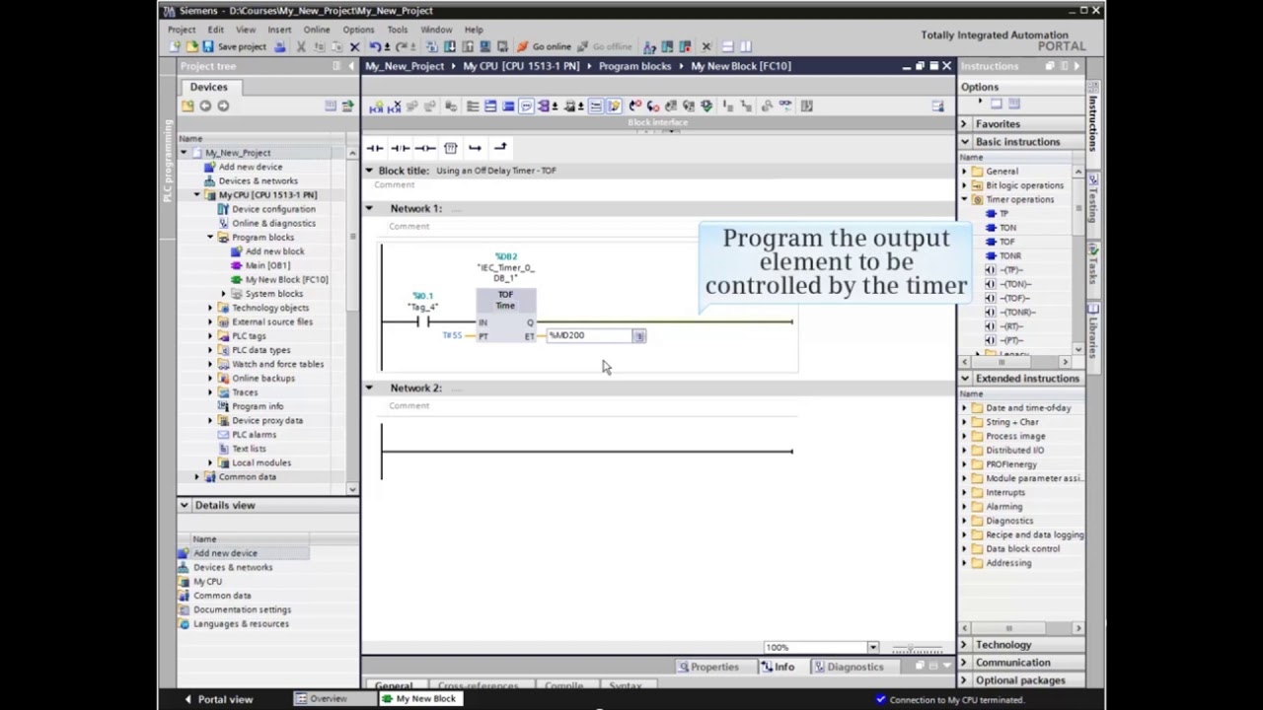Image resolution: width=1263 pixels, height=710 pixels.
Task: Collapse the Details view panel
Action: coord(184,505)
